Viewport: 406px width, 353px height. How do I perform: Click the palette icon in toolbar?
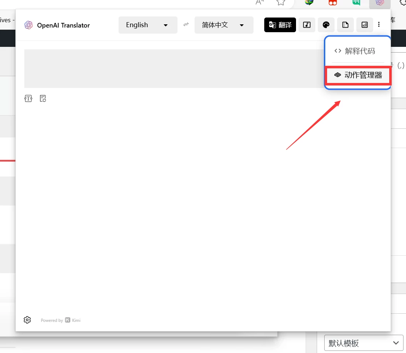(x=326, y=25)
